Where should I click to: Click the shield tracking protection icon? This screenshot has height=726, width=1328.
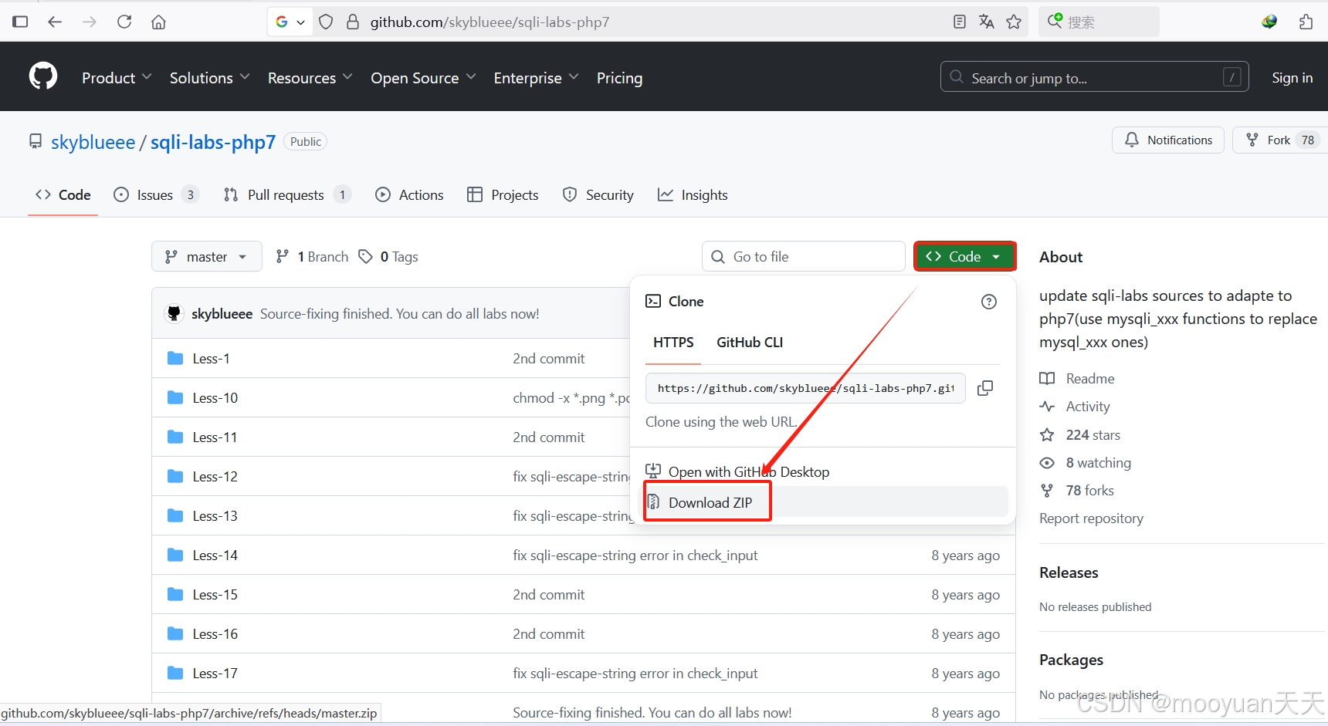[326, 22]
